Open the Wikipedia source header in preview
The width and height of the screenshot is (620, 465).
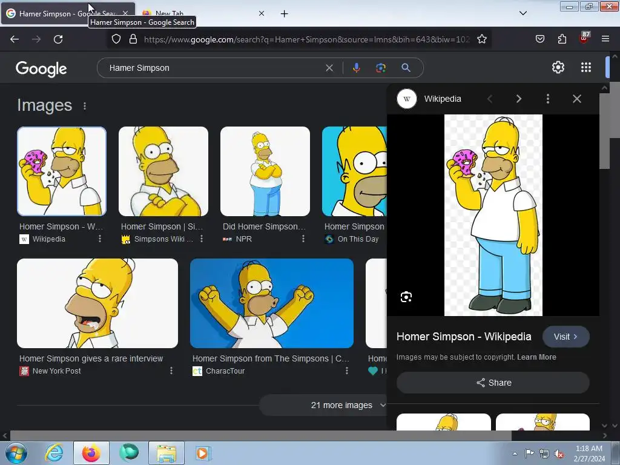click(x=429, y=99)
